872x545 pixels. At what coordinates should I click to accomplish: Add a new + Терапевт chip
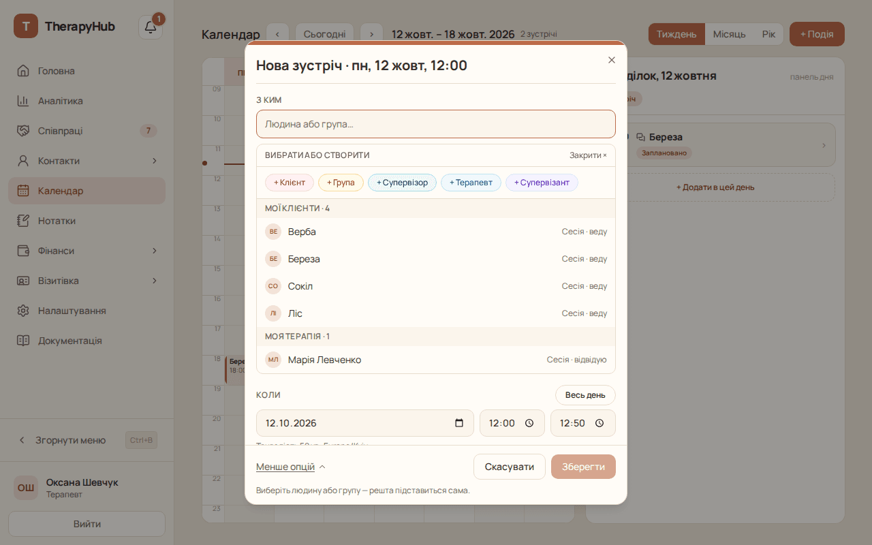[471, 183]
